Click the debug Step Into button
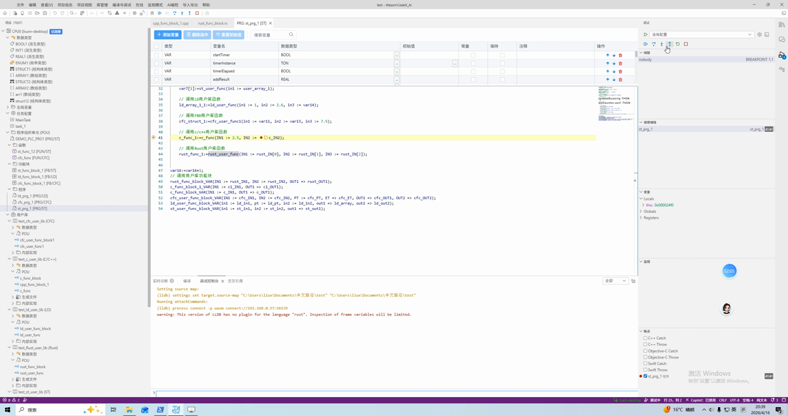Viewport: 788px width, 416px height. click(x=662, y=44)
